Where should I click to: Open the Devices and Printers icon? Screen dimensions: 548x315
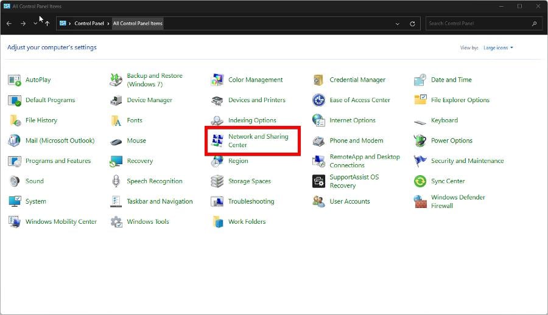point(217,100)
